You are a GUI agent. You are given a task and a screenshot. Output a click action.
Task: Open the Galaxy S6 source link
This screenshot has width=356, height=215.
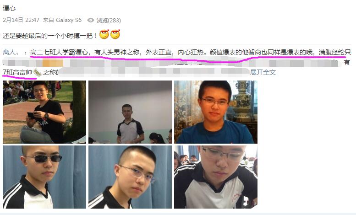tap(69, 20)
